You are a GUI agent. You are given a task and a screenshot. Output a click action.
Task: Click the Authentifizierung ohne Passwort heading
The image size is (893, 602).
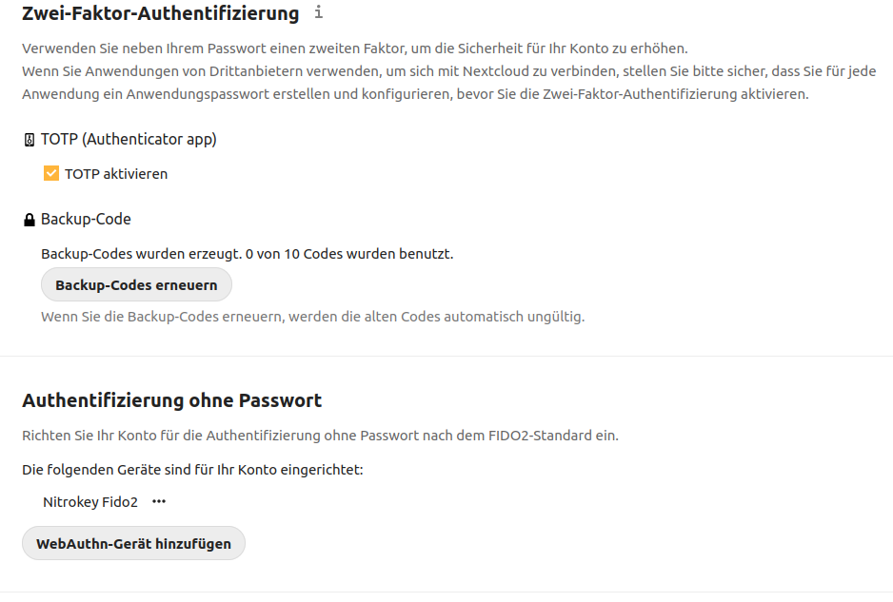(x=172, y=400)
